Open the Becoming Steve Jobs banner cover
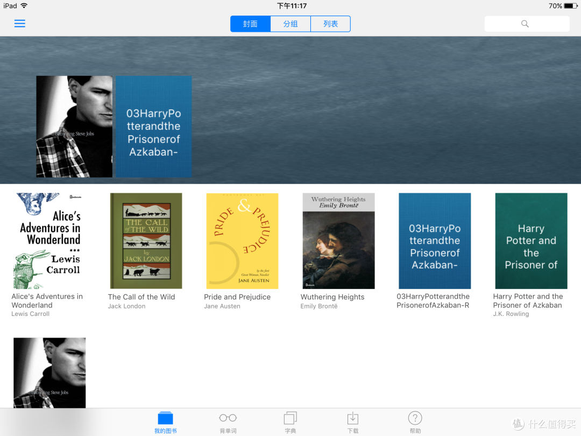This screenshot has width=581, height=436. (x=74, y=126)
